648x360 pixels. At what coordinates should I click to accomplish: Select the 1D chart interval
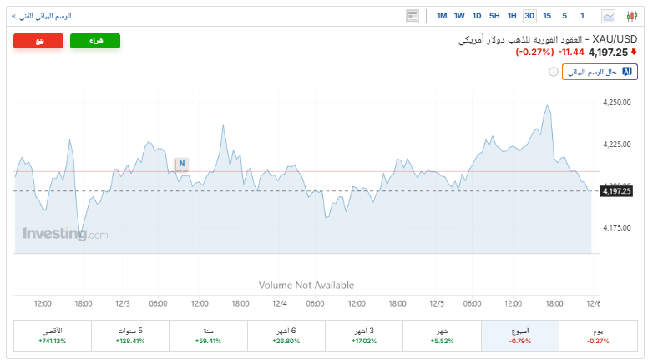coord(477,16)
